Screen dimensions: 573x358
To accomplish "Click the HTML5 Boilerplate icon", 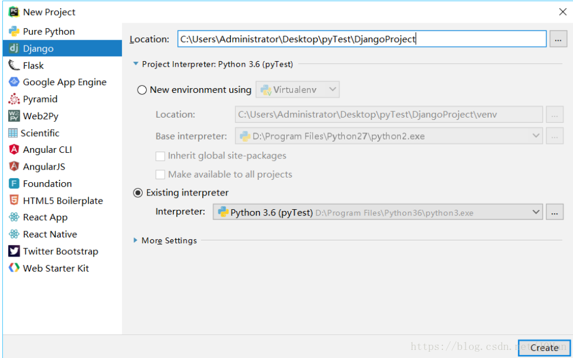I will pos(14,200).
